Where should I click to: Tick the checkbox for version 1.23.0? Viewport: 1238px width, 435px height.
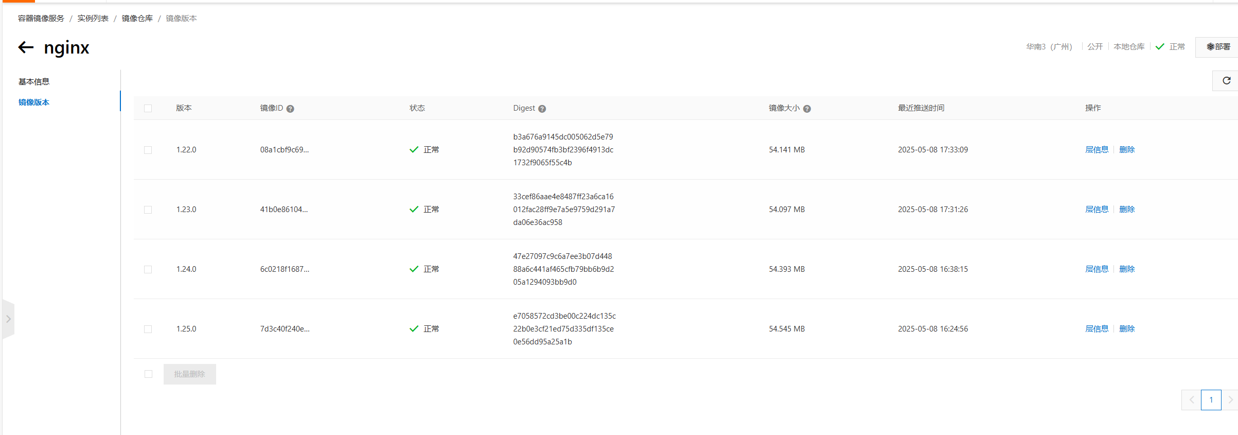point(148,210)
